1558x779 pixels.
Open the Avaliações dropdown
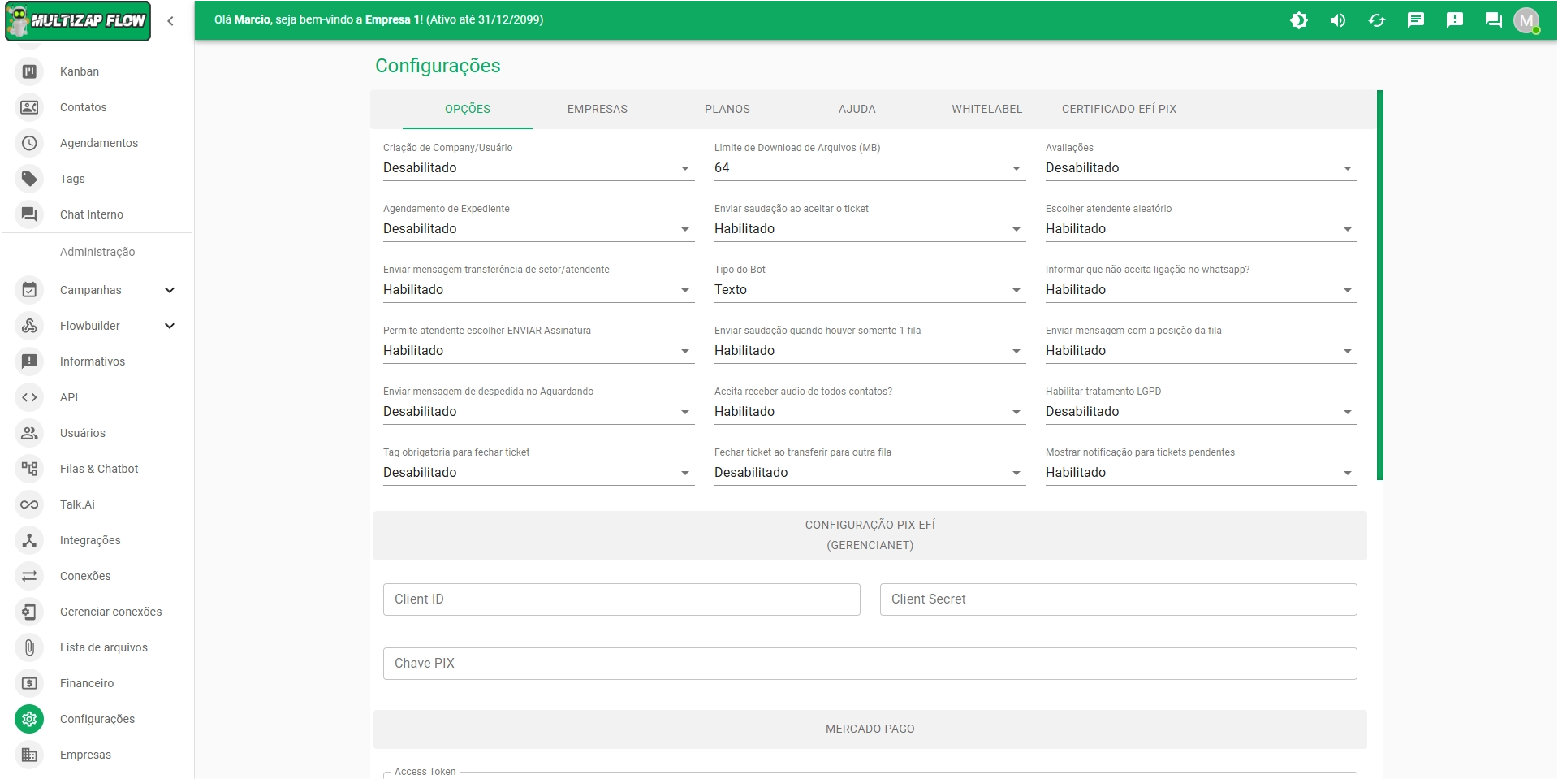(x=1200, y=168)
